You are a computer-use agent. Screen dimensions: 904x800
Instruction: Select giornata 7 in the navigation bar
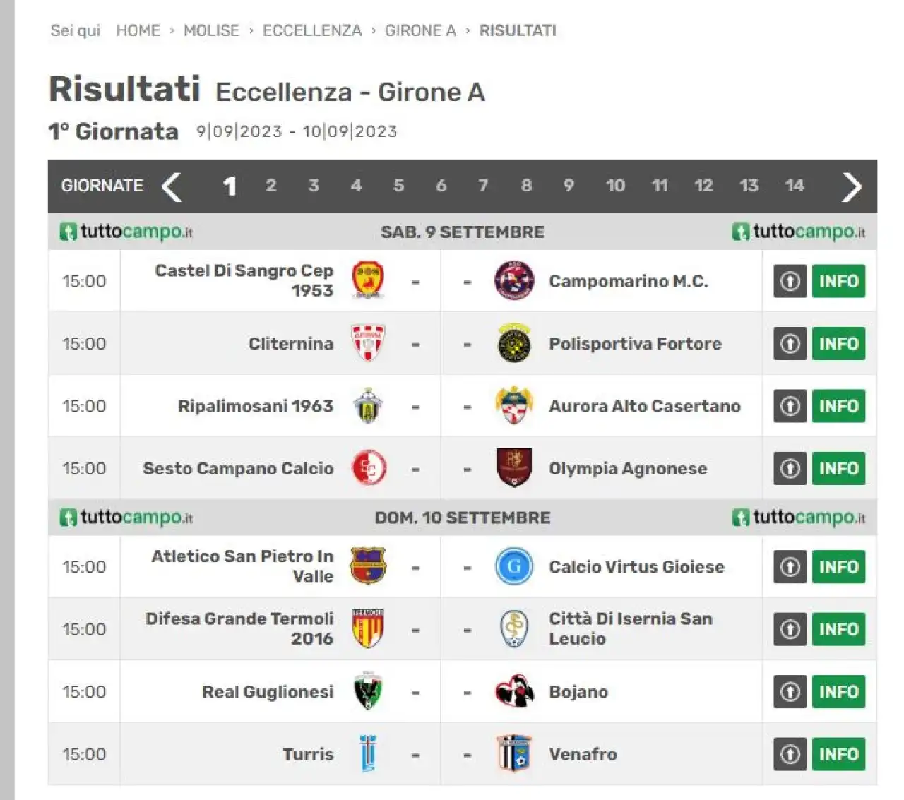tap(483, 186)
